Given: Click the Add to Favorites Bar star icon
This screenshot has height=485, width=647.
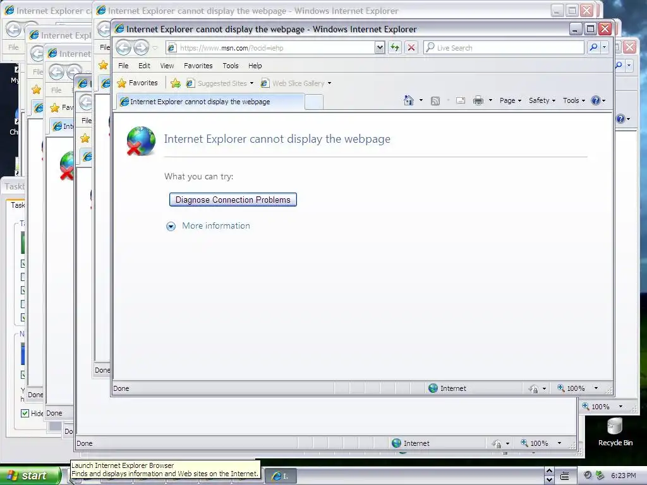Looking at the screenshot, I should [176, 83].
